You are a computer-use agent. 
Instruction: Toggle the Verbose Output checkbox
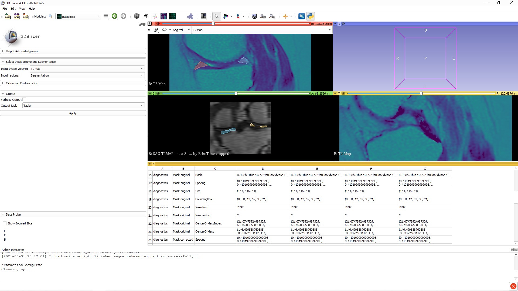(25, 99)
